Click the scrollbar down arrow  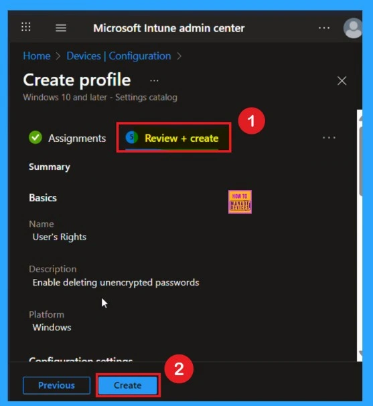pyautogui.click(x=360, y=353)
